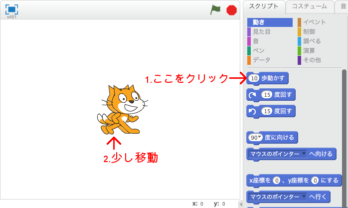Viewport: 348px width, 208px height.
Task: Select the 動き block category
Action: [x=270, y=22]
